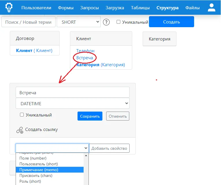Open the Пользователи menu
The height and width of the screenshot is (185, 221).
click(36, 8)
